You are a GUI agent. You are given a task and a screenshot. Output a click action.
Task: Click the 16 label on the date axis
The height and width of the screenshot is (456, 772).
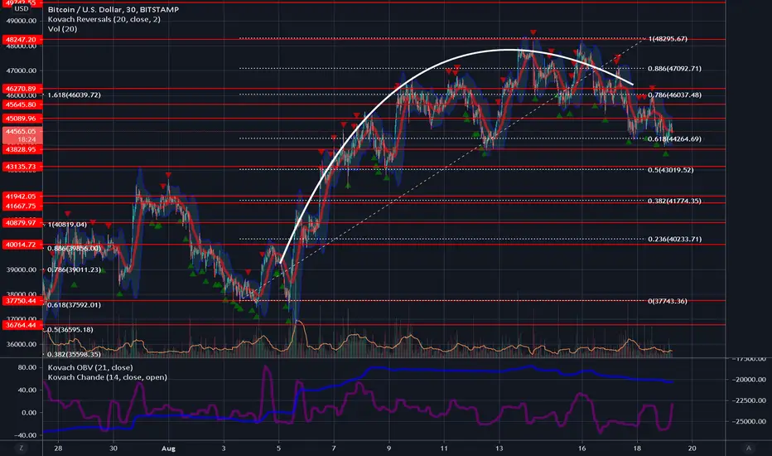point(582,448)
